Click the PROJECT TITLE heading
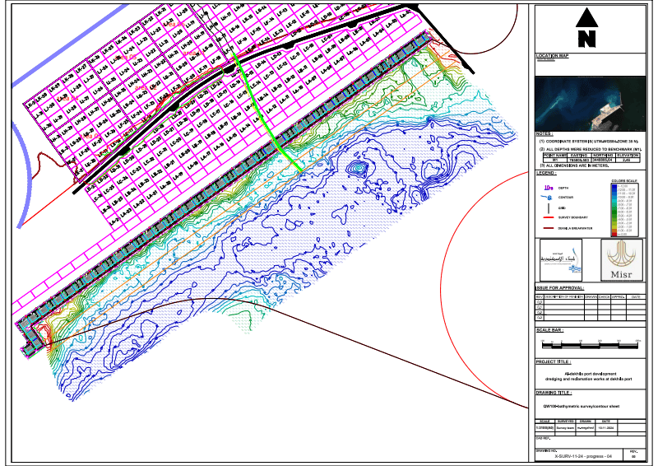Image resolution: width=658 pixels, height=466 pixels. click(553, 361)
